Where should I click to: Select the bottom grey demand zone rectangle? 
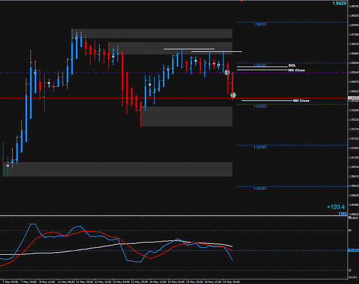click(x=118, y=170)
